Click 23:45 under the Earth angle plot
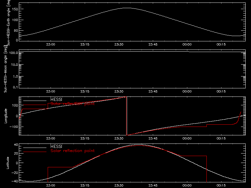Viewport: 251px width, 188px height. (x=153, y=44)
